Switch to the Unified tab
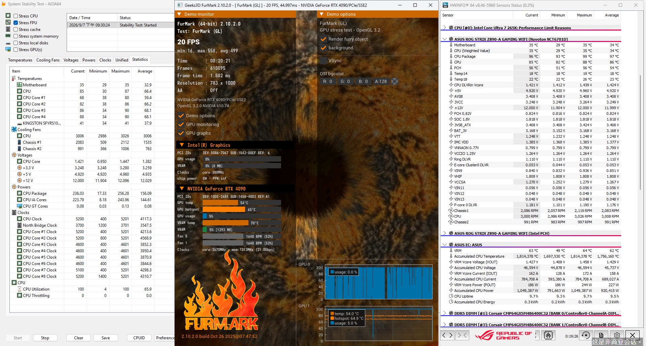This screenshot has width=646, height=346. pyautogui.click(x=122, y=60)
